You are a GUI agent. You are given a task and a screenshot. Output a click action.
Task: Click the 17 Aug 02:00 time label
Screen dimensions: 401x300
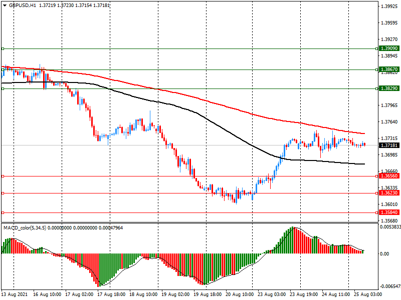point(79,294)
